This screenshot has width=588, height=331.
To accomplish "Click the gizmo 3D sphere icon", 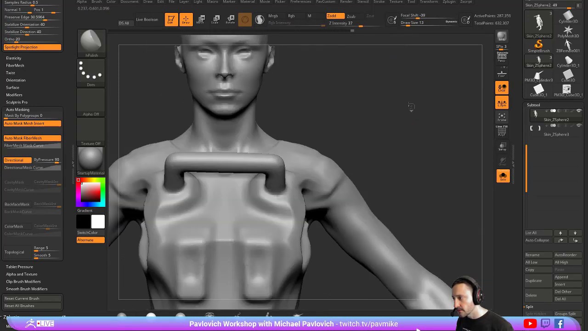I will click(245, 19).
